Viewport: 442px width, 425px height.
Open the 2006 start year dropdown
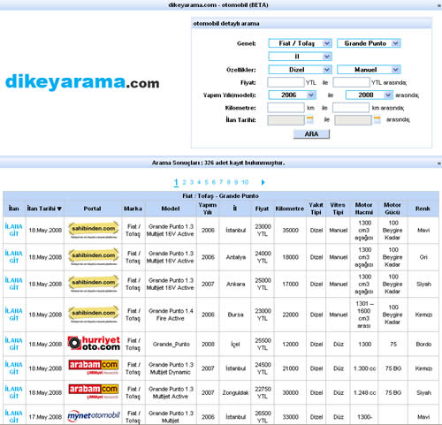coord(292,95)
